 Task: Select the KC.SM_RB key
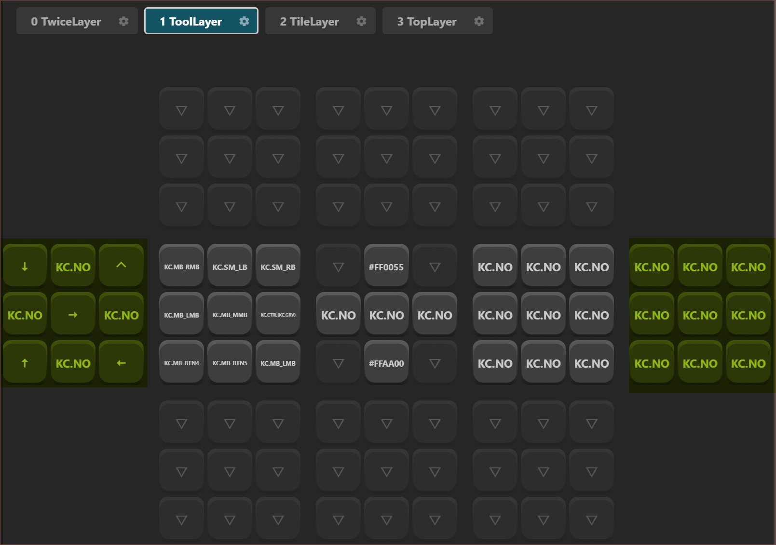[278, 266]
